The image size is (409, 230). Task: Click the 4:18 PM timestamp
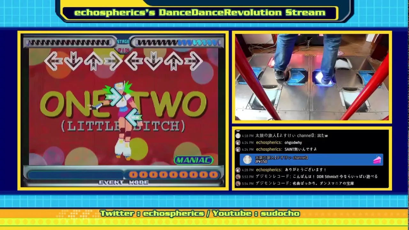248,135
